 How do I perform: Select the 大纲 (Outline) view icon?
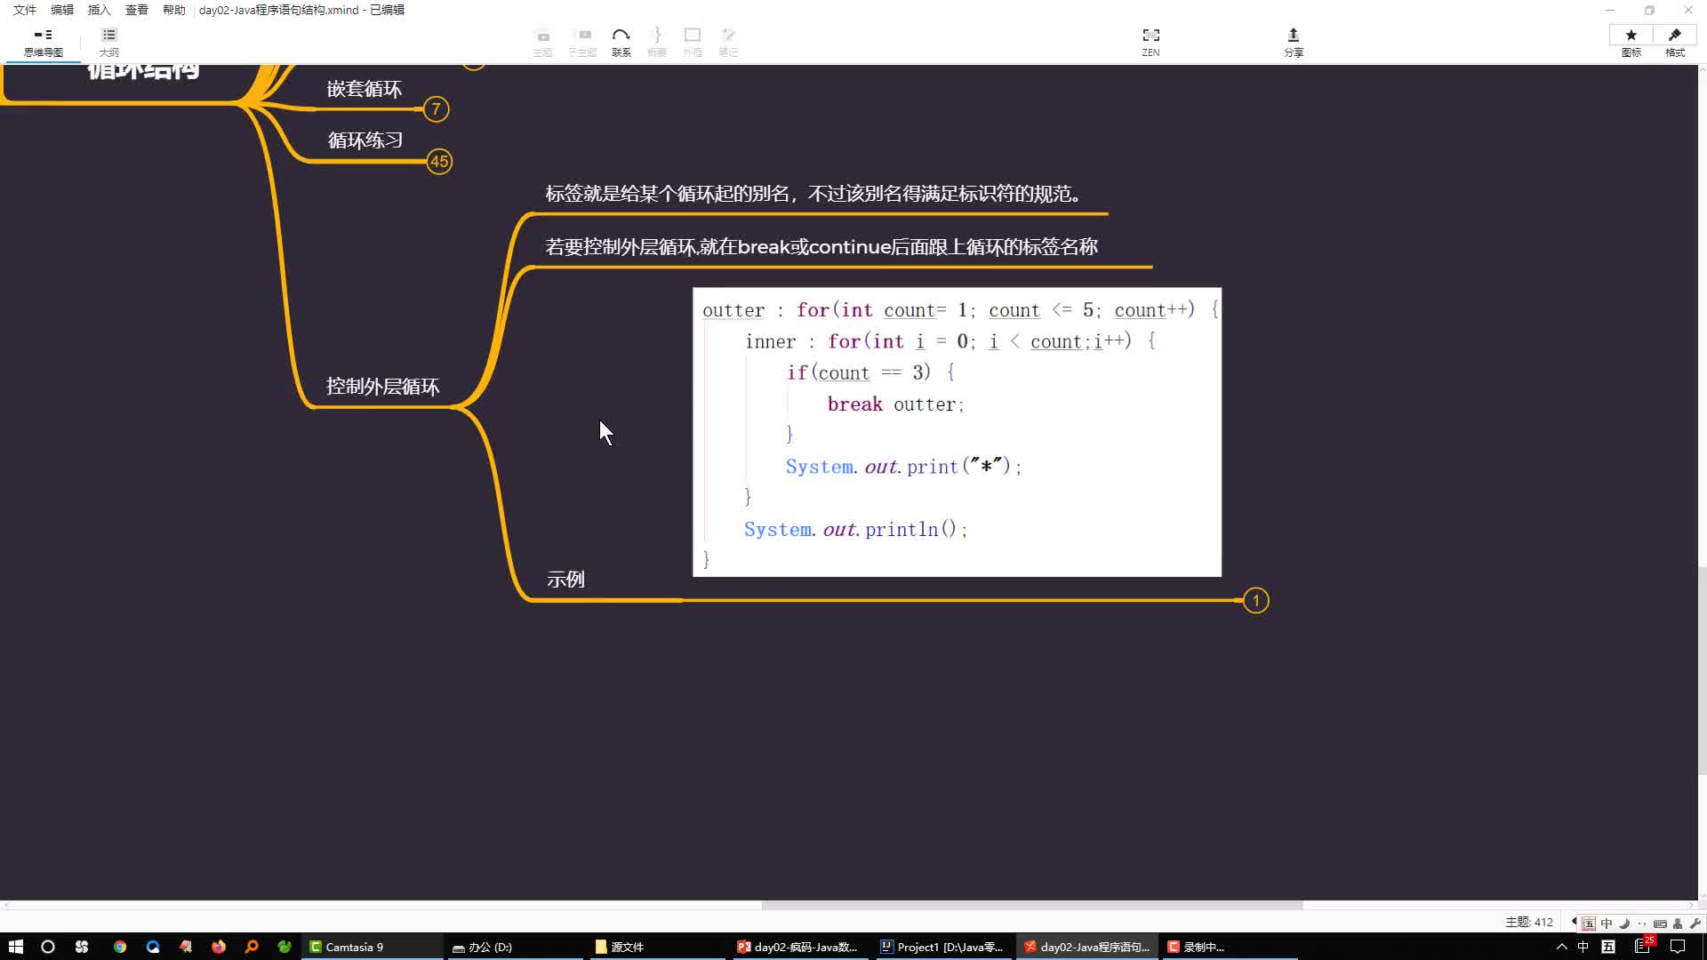tap(109, 41)
